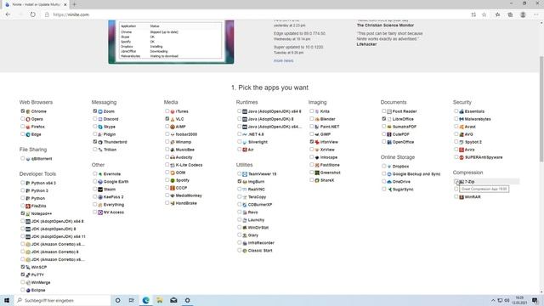Click the WinRAR app icon

point(462,197)
